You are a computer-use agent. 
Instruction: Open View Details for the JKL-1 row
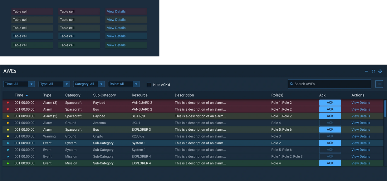pyautogui.click(x=360, y=123)
